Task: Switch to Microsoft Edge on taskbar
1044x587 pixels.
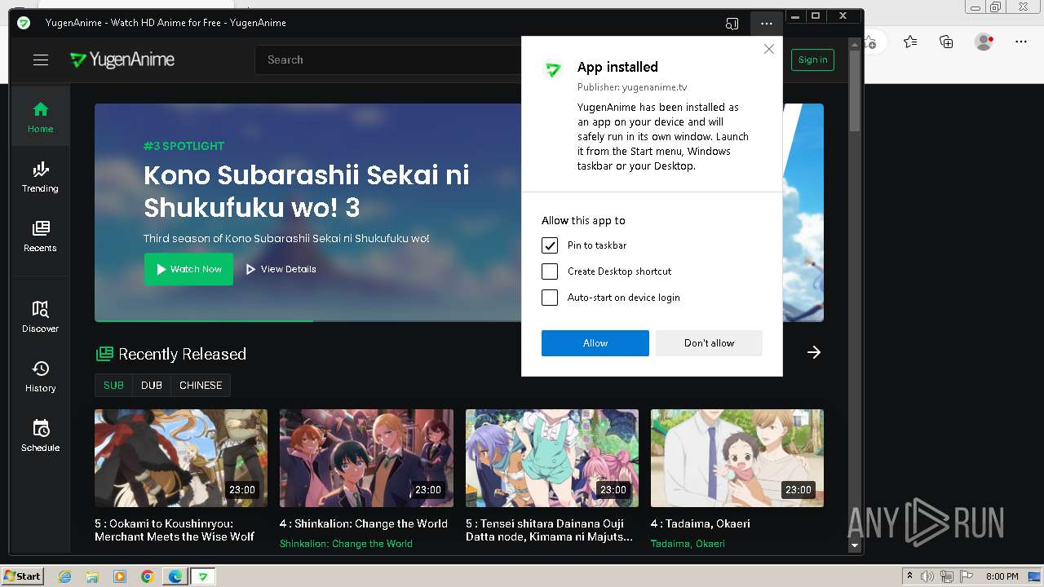Action: 175,576
